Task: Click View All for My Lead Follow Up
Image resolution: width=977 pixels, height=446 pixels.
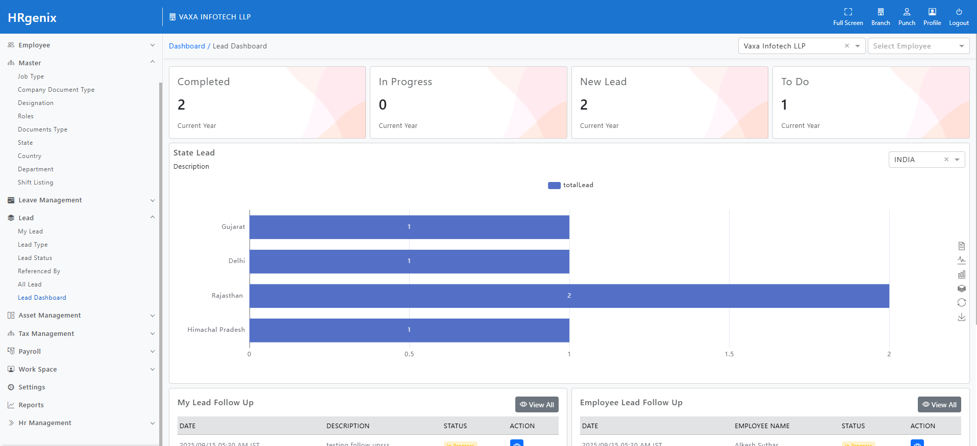Action: (537, 405)
